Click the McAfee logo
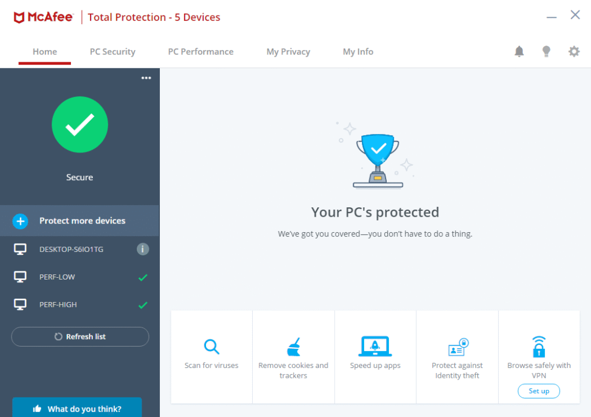This screenshot has height=417, width=591. [43, 17]
